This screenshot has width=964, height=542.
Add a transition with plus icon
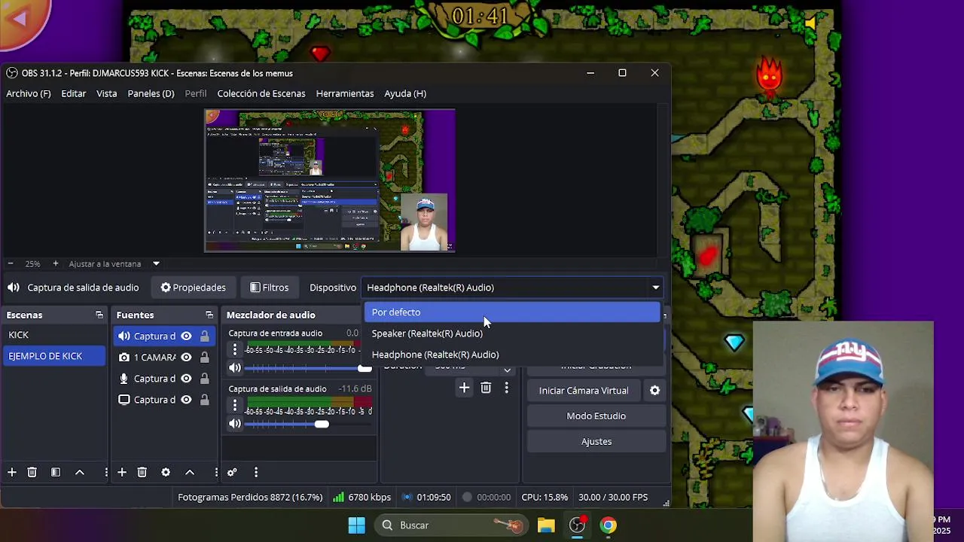click(464, 388)
